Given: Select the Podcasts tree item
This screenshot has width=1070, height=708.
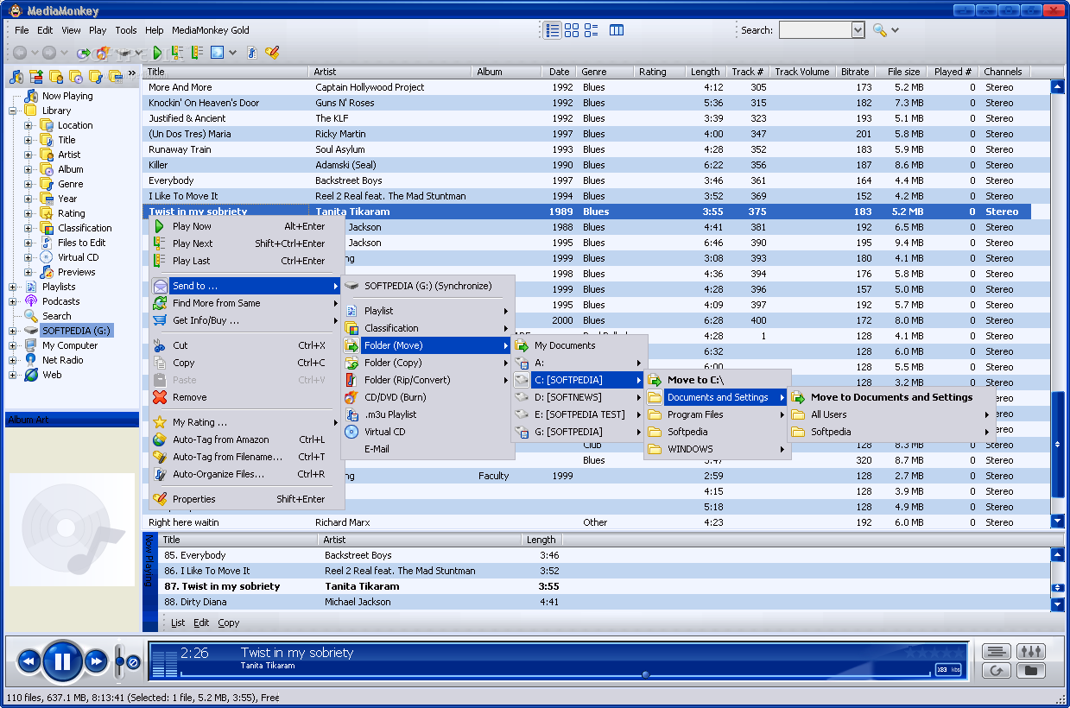Looking at the screenshot, I should click(x=60, y=301).
